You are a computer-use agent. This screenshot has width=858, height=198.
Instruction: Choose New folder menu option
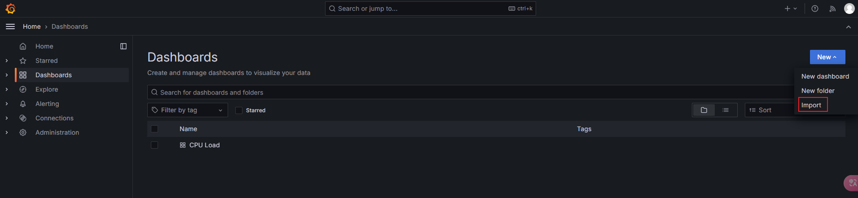pos(818,91)
